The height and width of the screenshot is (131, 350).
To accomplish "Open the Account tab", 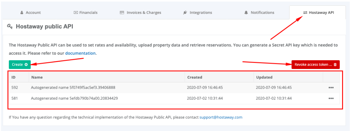I will (31, 12).
